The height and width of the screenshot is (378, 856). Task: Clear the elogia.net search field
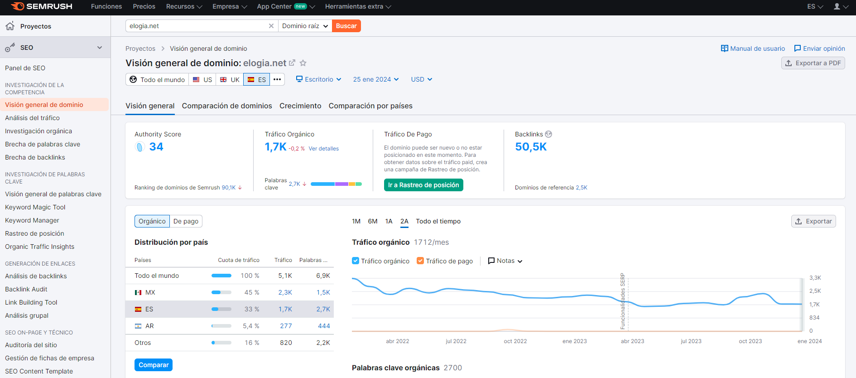point(271,26)
